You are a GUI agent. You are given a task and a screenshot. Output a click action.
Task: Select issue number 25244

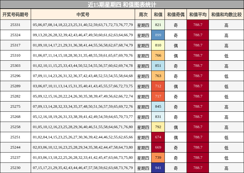click(16, 147)
